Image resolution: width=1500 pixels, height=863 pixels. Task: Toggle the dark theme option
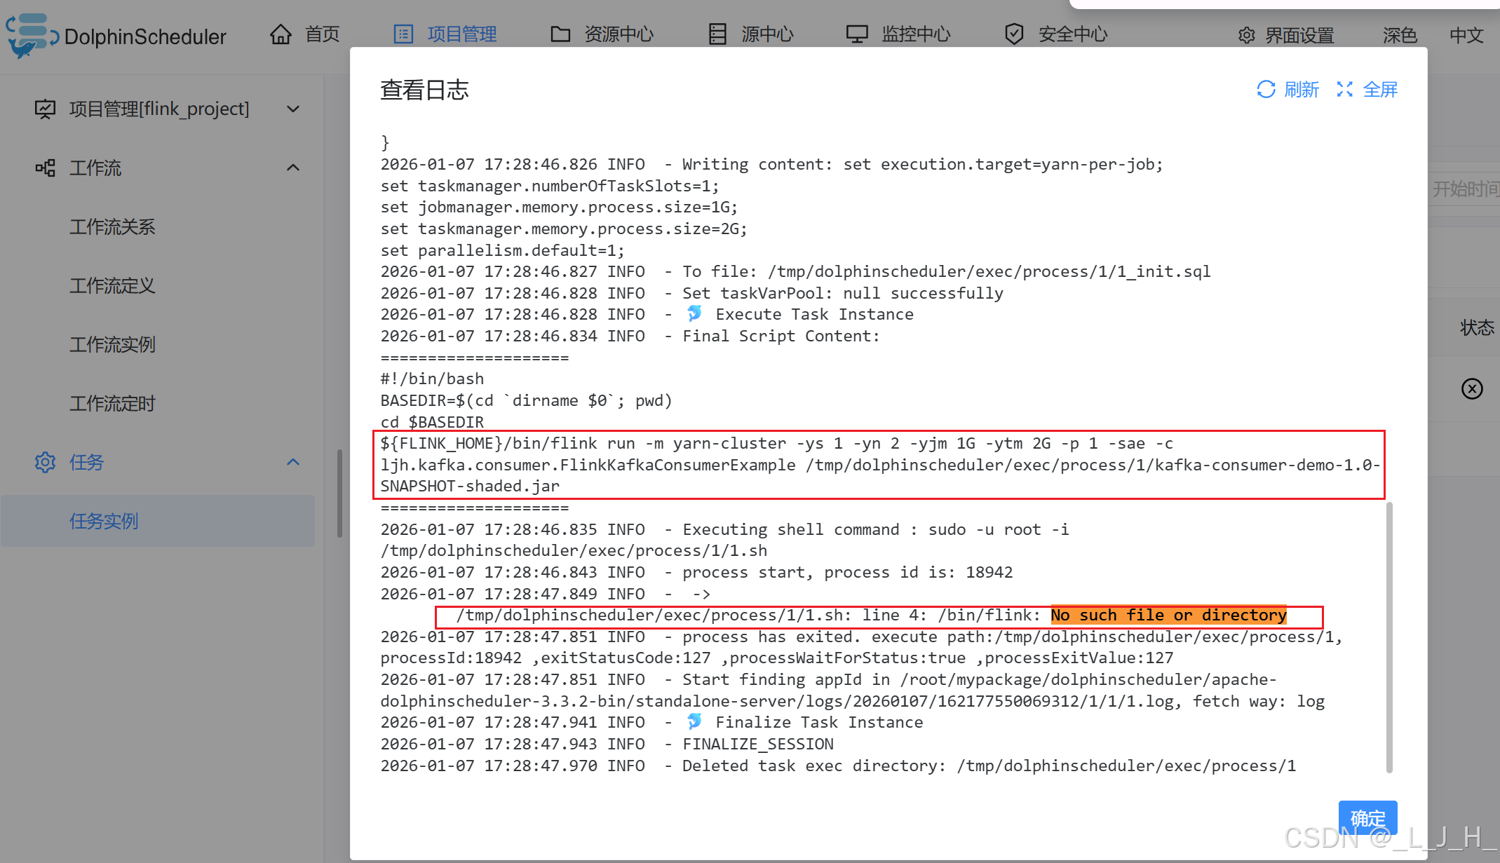click(x=1399, y=35)
